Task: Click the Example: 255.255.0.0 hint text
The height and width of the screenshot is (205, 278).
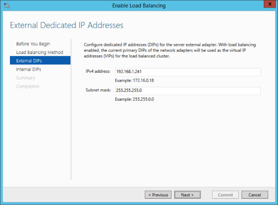Action: pyautogui.click(x=134, y=99)
